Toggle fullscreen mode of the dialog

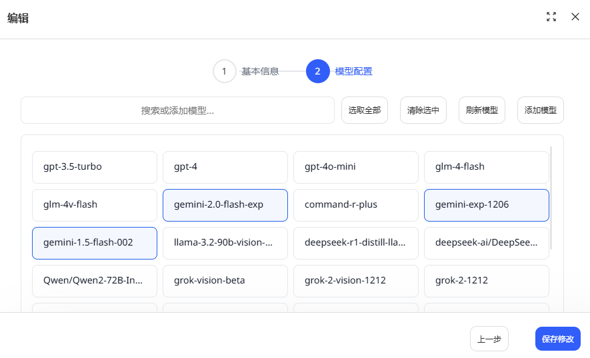pyautogui.click(x=551, y=17)
